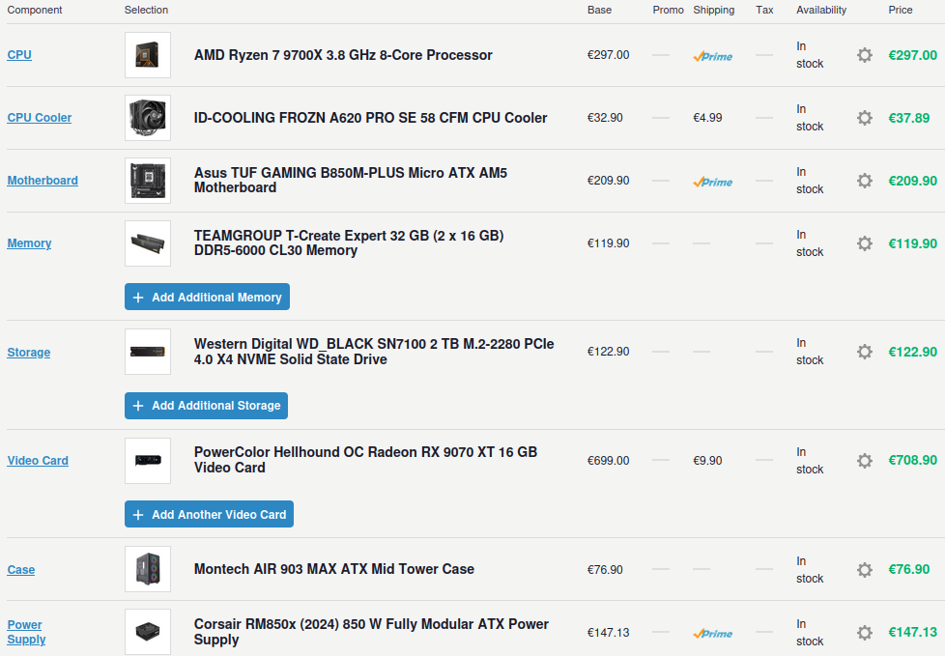The width and height of the screenshot is (945, 656).
Task: Open settings gear for the CPU Cooler row
Action: pos(865,118)
